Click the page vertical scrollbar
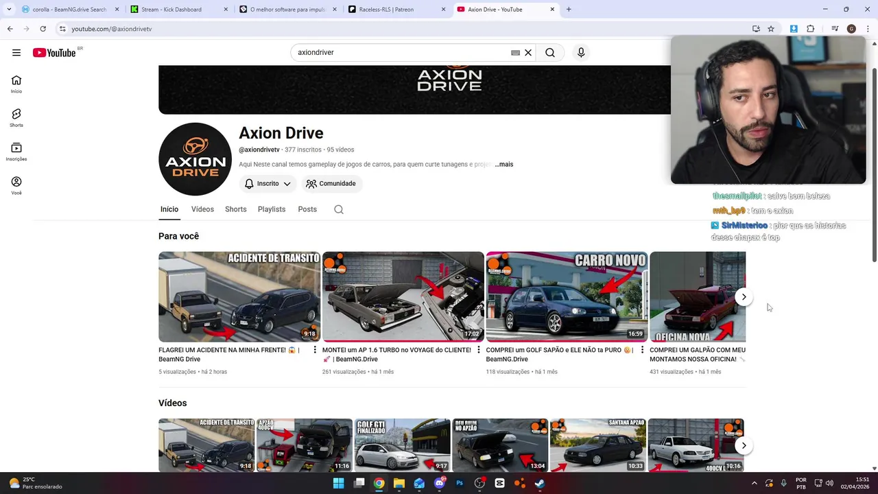This screenshot has width=878, height=494. point(874,165)
